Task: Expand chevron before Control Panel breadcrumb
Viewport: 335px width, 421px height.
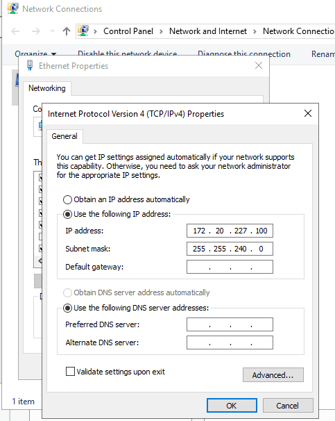Action: pos(95,32)
